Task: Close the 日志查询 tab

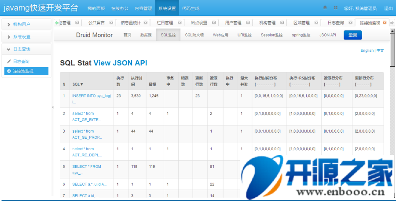Action: point(350,23)
